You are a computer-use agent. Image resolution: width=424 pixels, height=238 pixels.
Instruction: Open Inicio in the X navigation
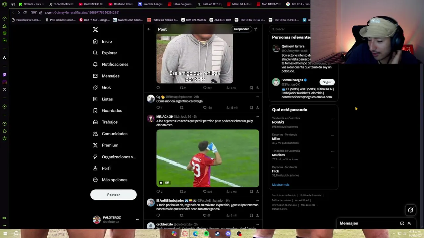point(103,41)
